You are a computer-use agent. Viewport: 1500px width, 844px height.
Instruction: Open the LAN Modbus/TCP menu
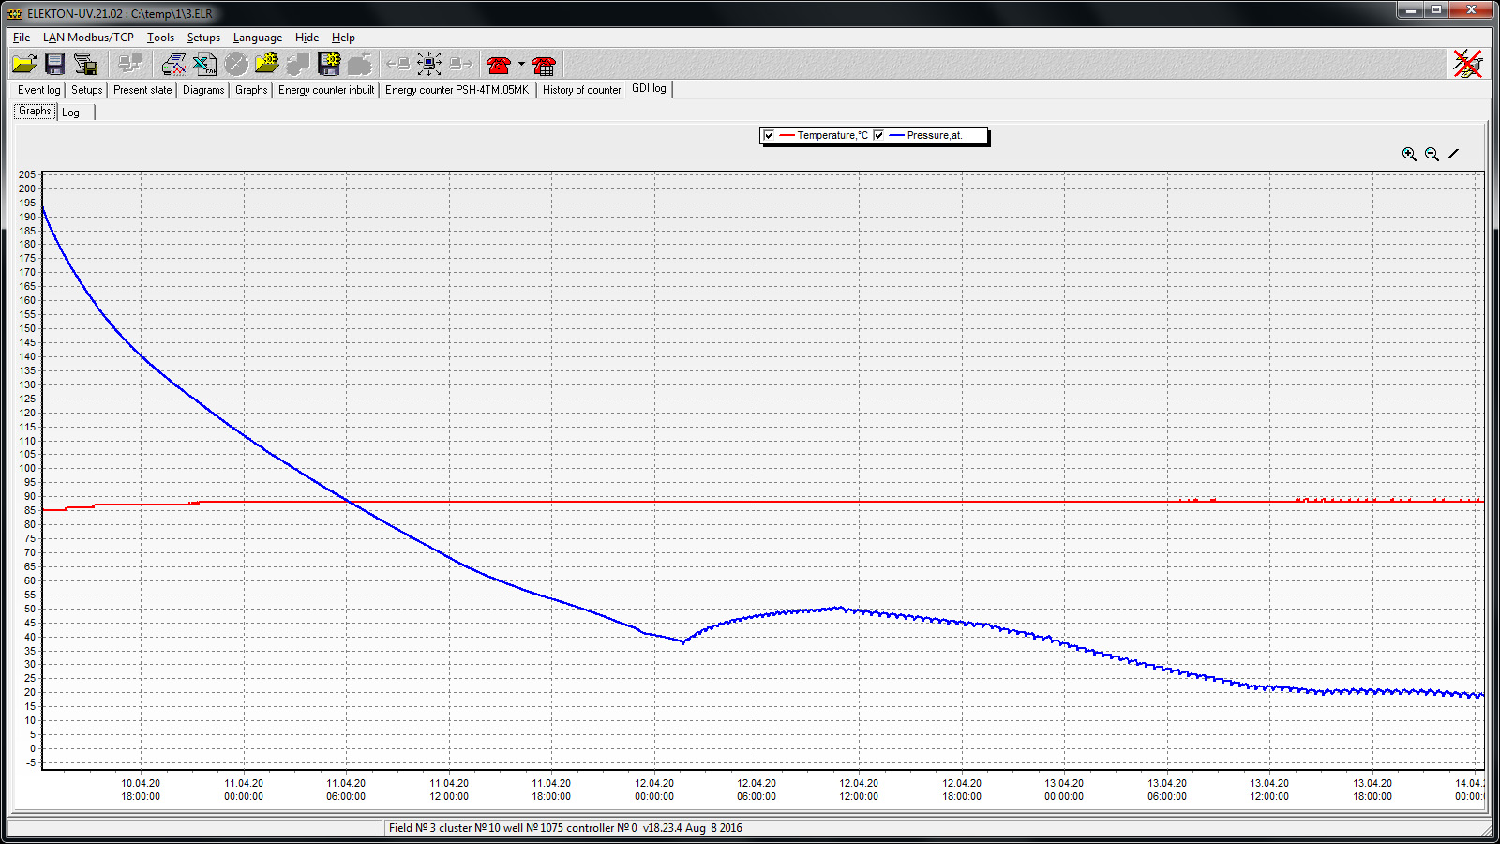pos(88,38)
